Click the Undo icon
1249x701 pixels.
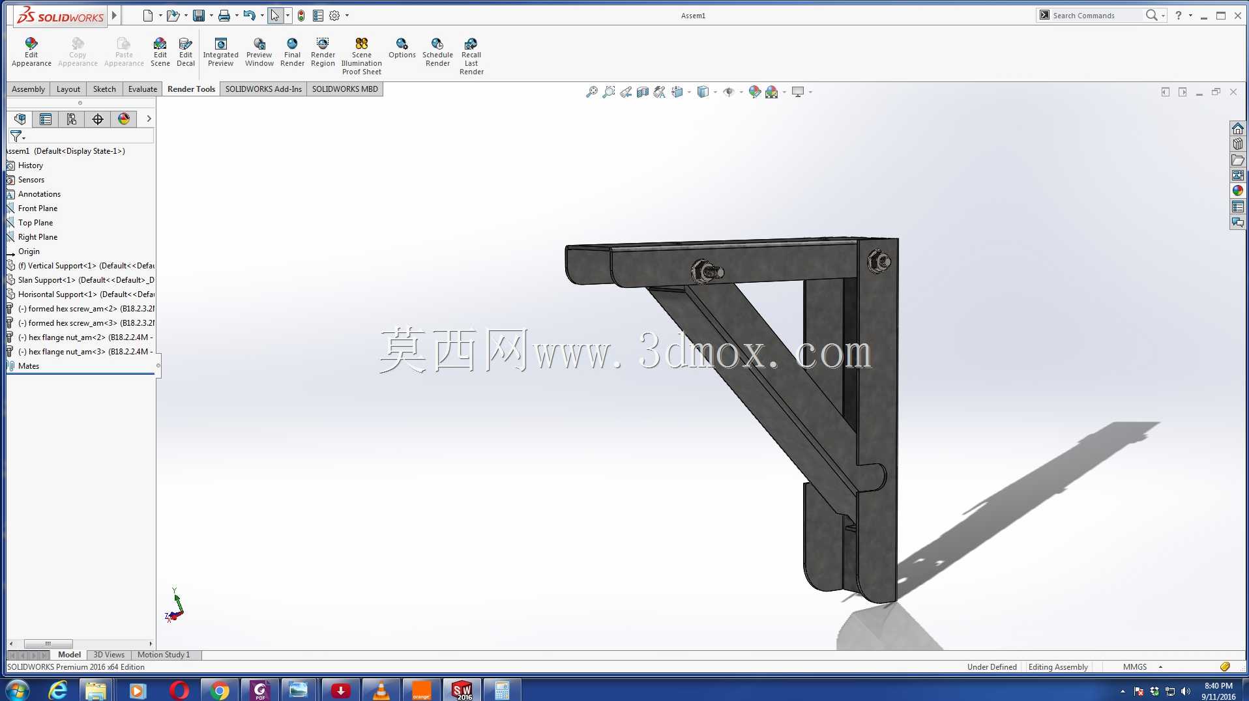(250, 16)
